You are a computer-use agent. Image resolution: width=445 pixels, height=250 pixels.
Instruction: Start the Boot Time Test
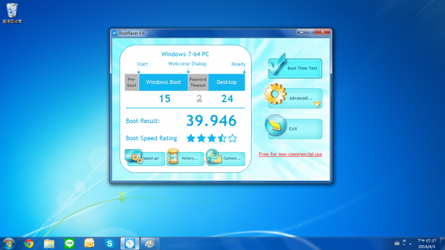(x=295, y=68)
